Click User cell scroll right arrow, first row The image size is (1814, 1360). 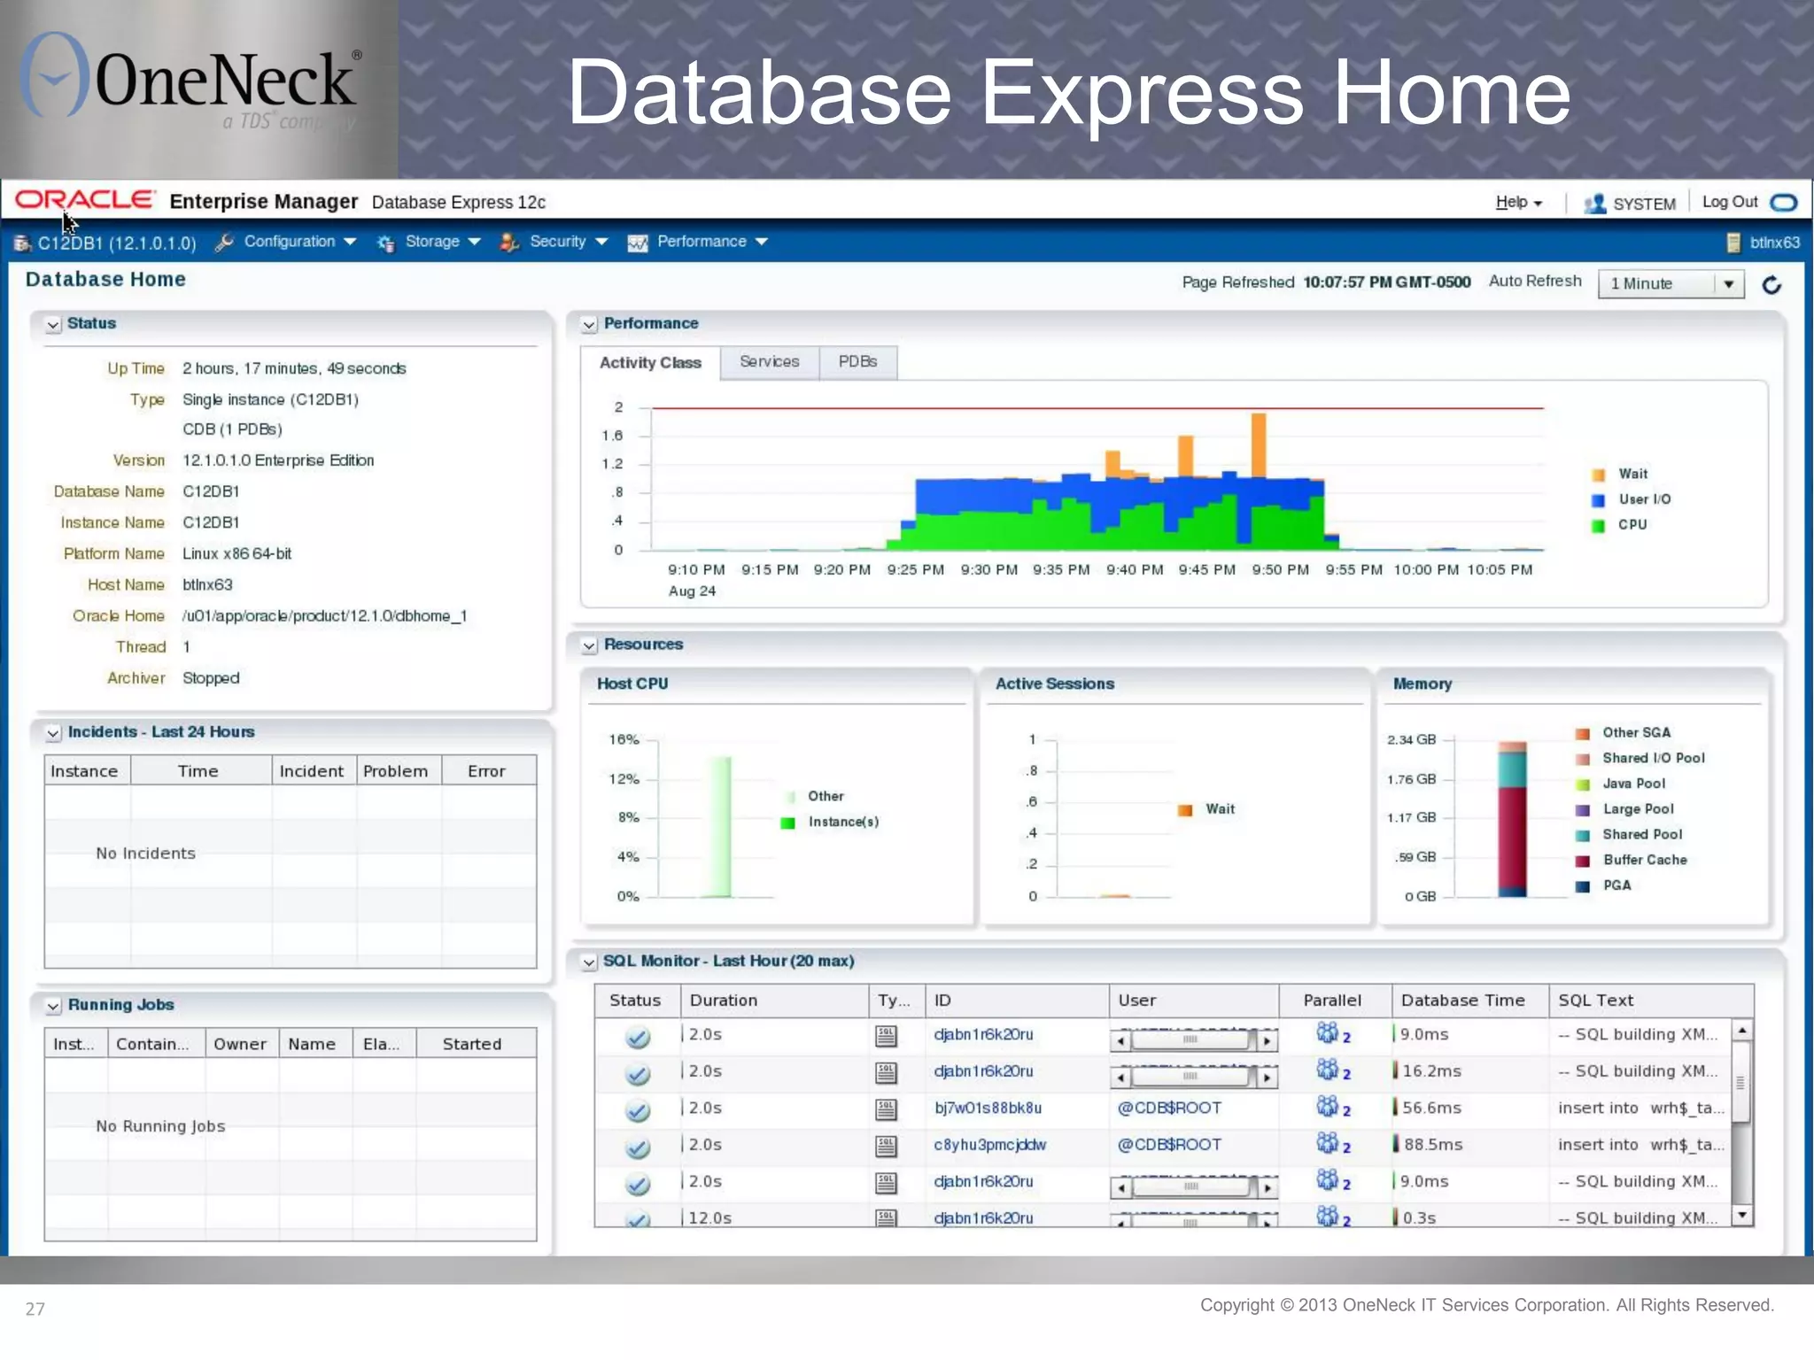(x=1267, y=1041)
